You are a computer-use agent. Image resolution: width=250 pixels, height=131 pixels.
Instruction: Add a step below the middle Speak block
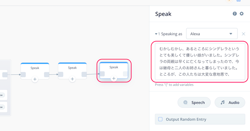(x=72, y=79)
